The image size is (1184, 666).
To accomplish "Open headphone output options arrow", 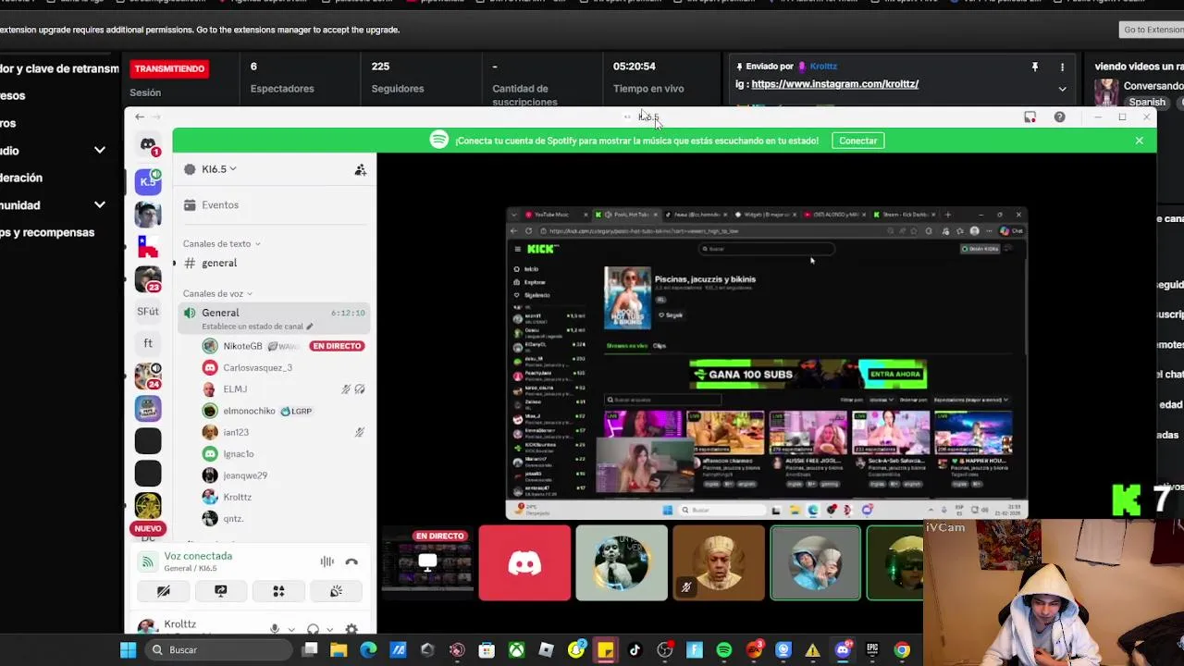I will click(330, 630).
